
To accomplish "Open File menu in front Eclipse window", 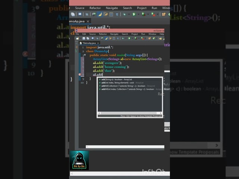I will click(77, 34).
